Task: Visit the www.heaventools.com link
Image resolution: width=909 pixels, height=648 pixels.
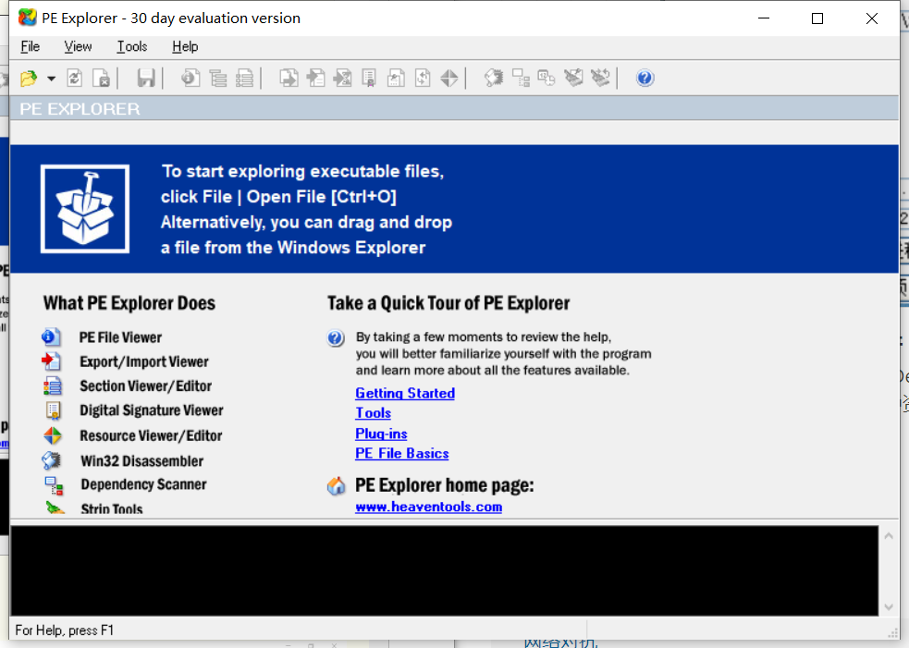Action: (428, 507)
